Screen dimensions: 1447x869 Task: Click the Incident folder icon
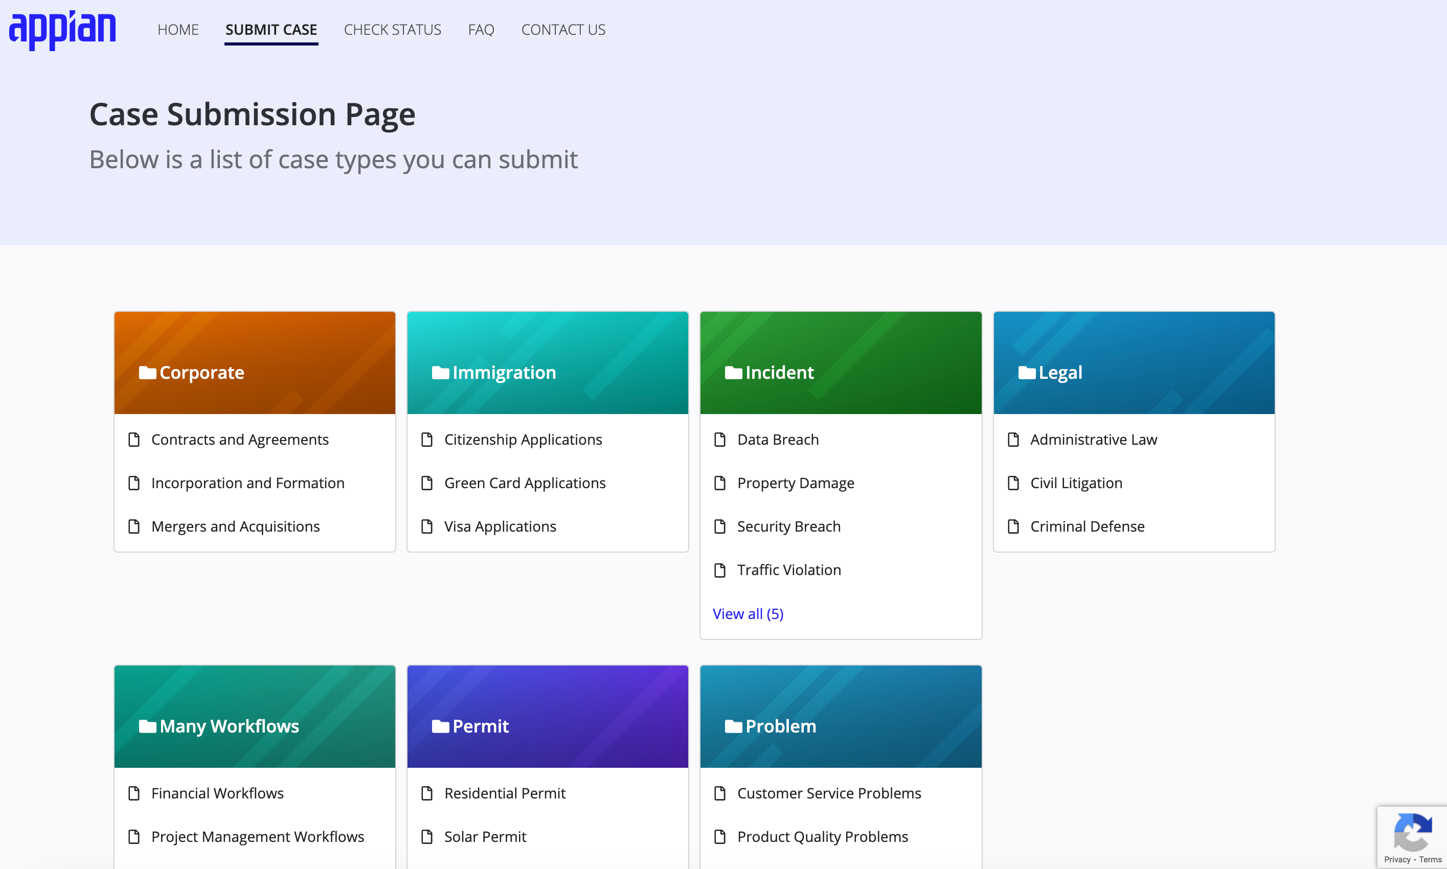tap(733, 373)
